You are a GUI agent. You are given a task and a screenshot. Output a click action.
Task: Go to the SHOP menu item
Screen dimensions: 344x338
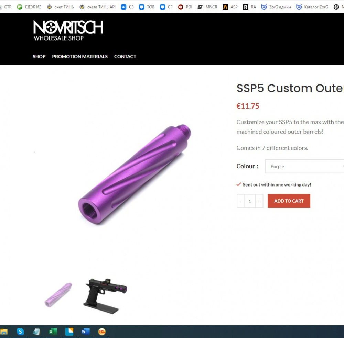point(39,57)
